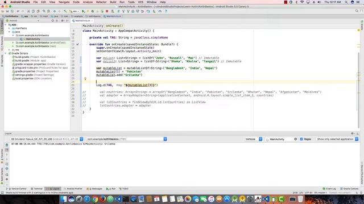Image resolution: width=364 pixels, height=204 pixels.
Task: Click the MainActivity breadcrumb in editor
Action: point(93,26)
